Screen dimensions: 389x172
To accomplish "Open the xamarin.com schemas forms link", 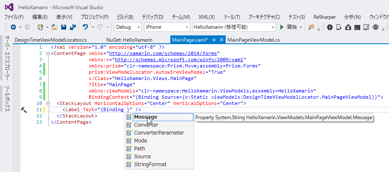I will pos(163,53).
